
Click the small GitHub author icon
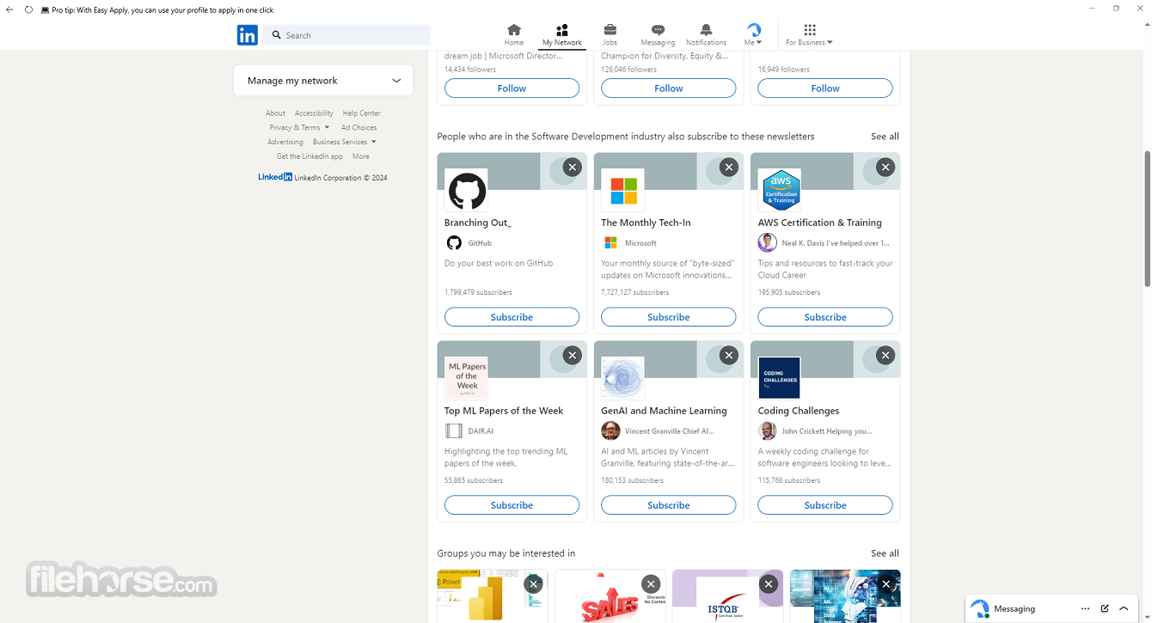454,243
